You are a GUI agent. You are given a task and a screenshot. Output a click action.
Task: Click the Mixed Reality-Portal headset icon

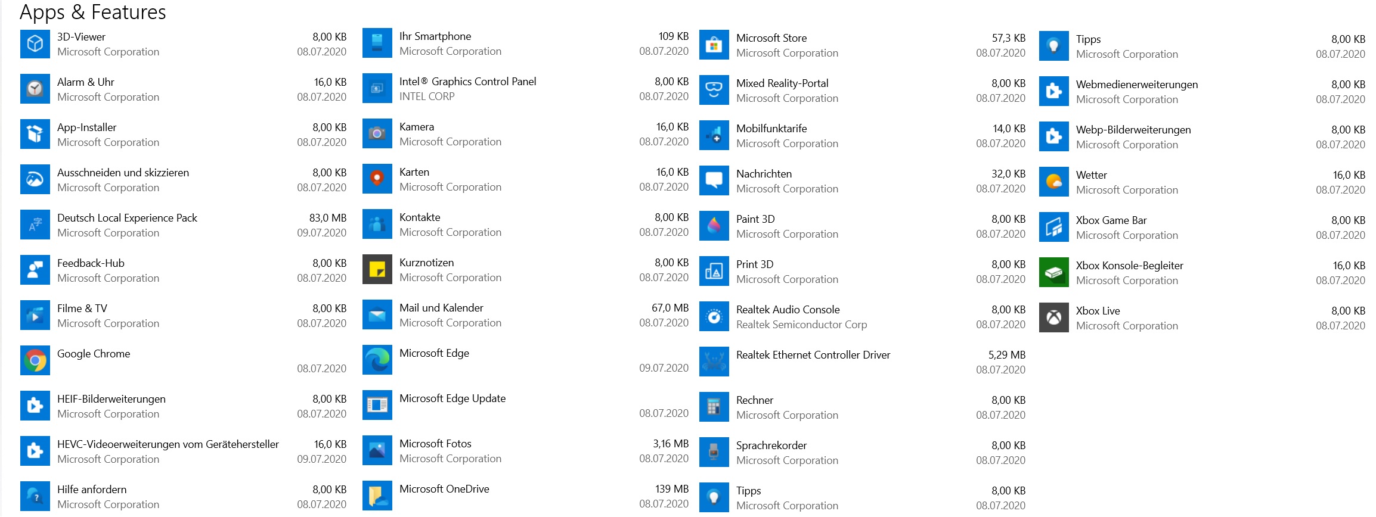click(714, 90)
